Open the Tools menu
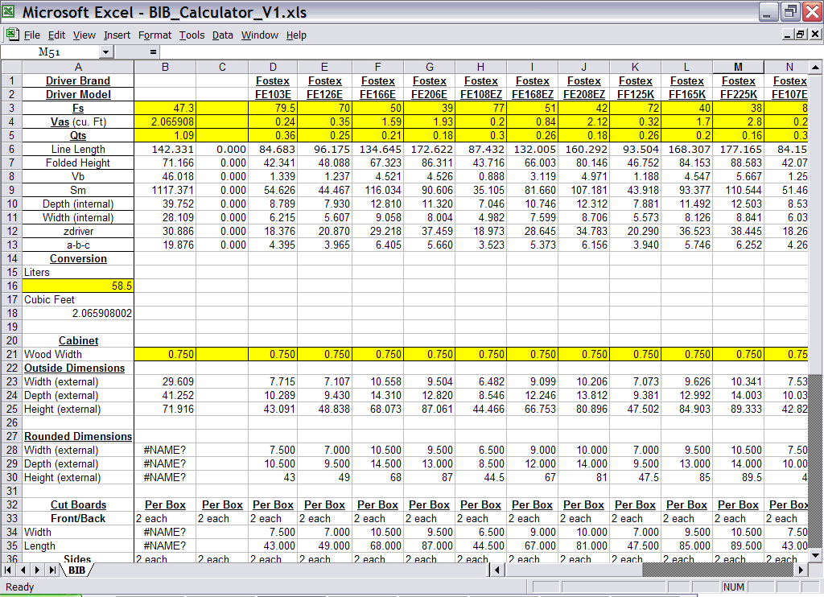The image size is (824, 597). click(x=192, y=35)
